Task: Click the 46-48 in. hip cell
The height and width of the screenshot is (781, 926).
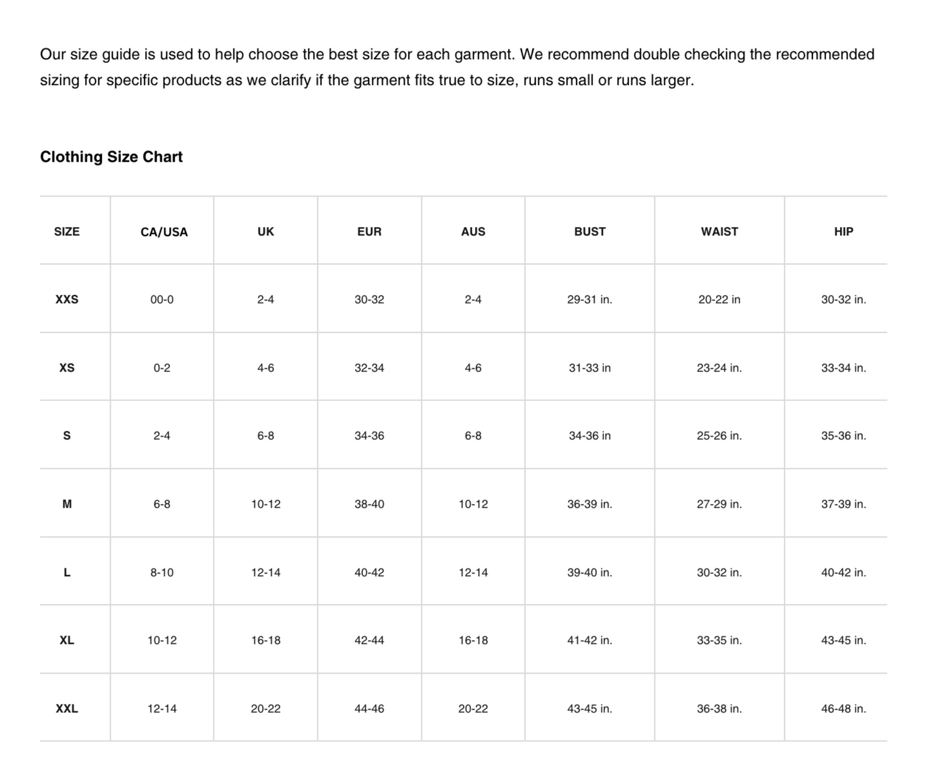Action: tap(843, 709)
